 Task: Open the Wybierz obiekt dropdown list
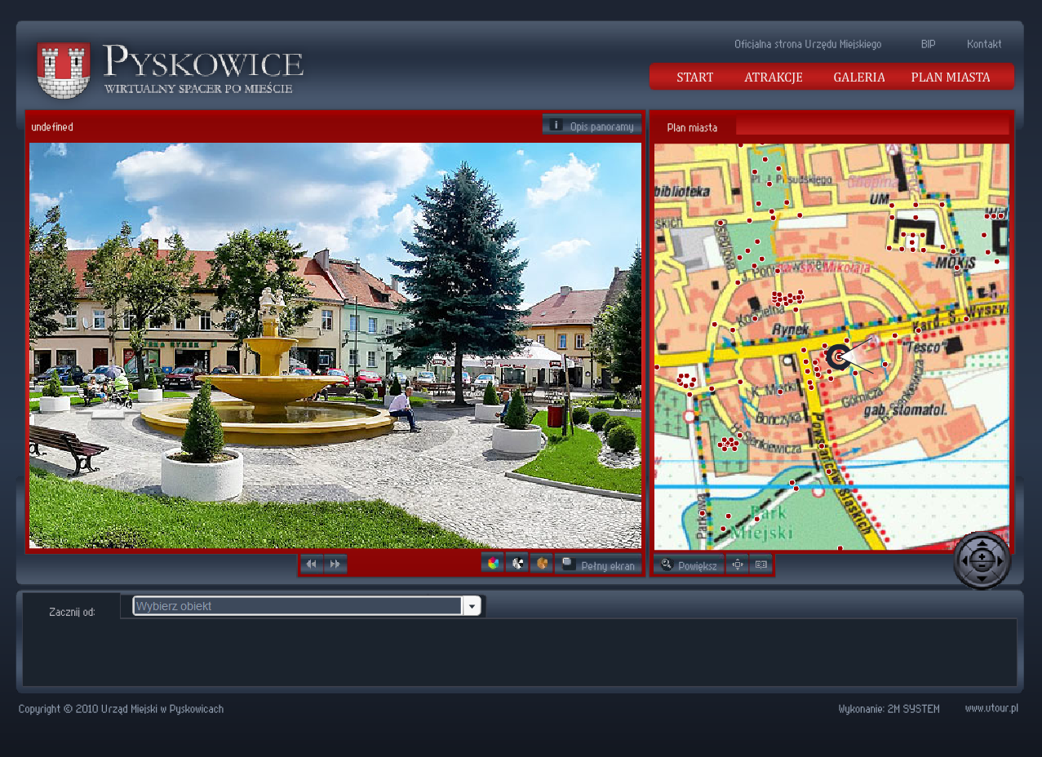(x=297, y=605)
